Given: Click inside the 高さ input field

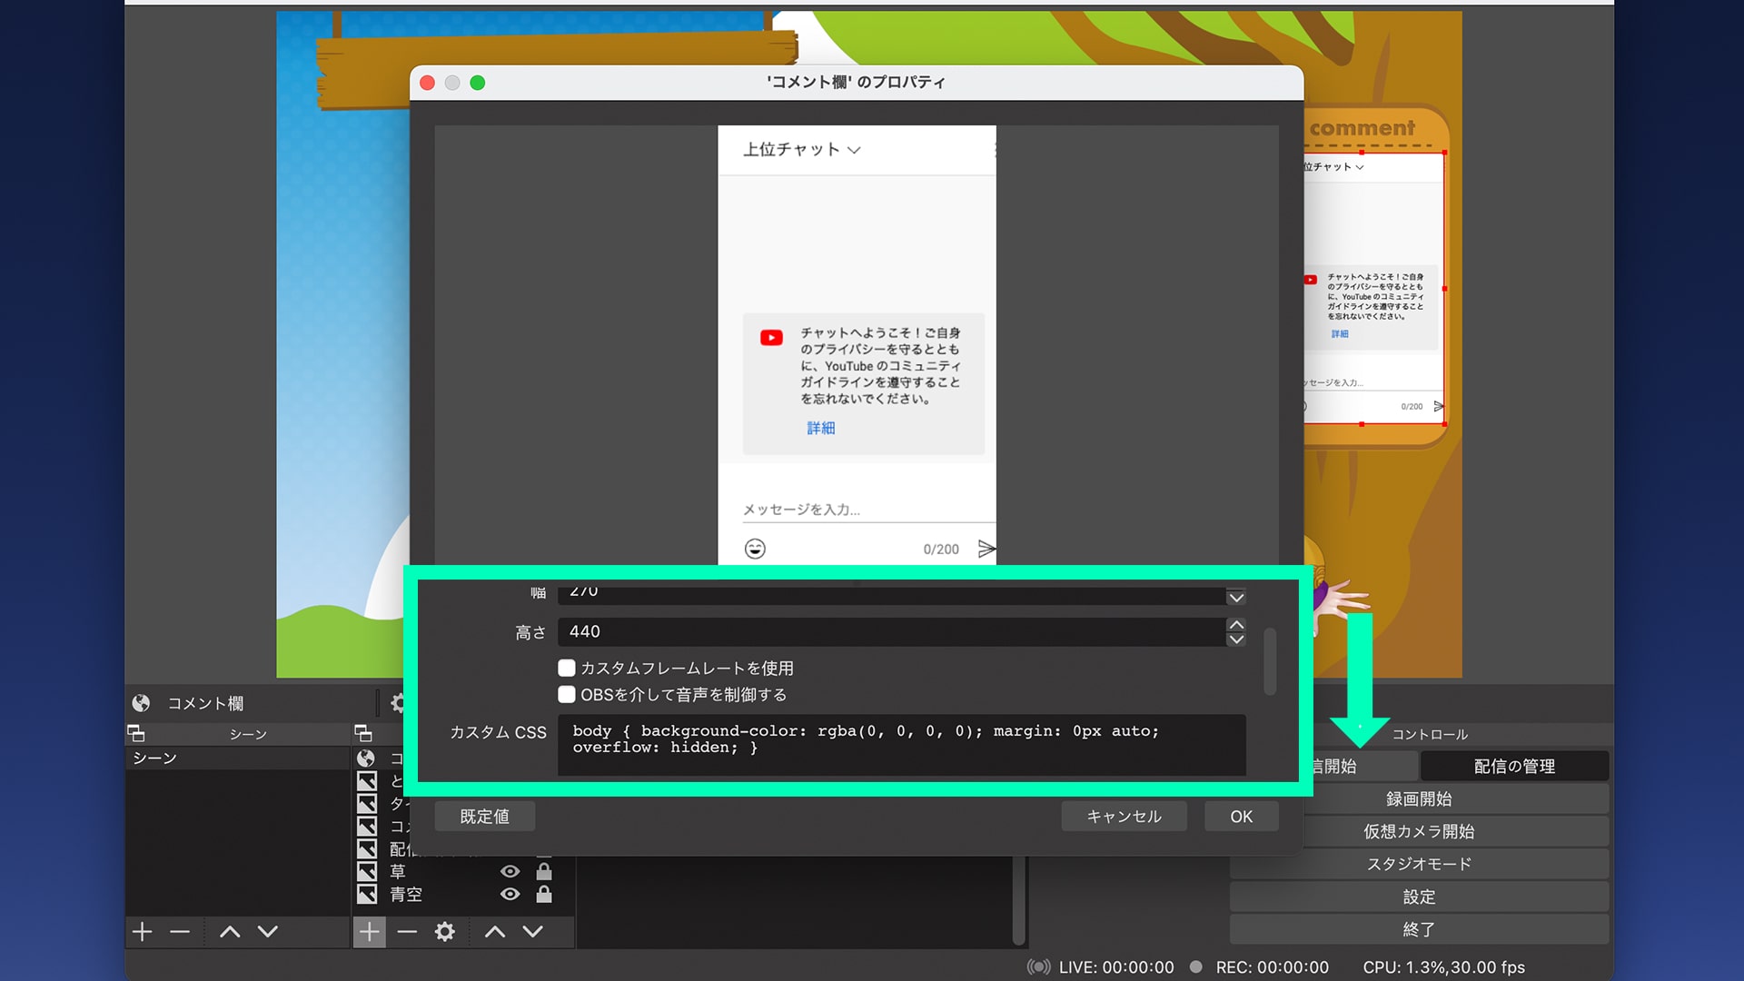Looking at the screenshot, I should [x=817, y=631].
